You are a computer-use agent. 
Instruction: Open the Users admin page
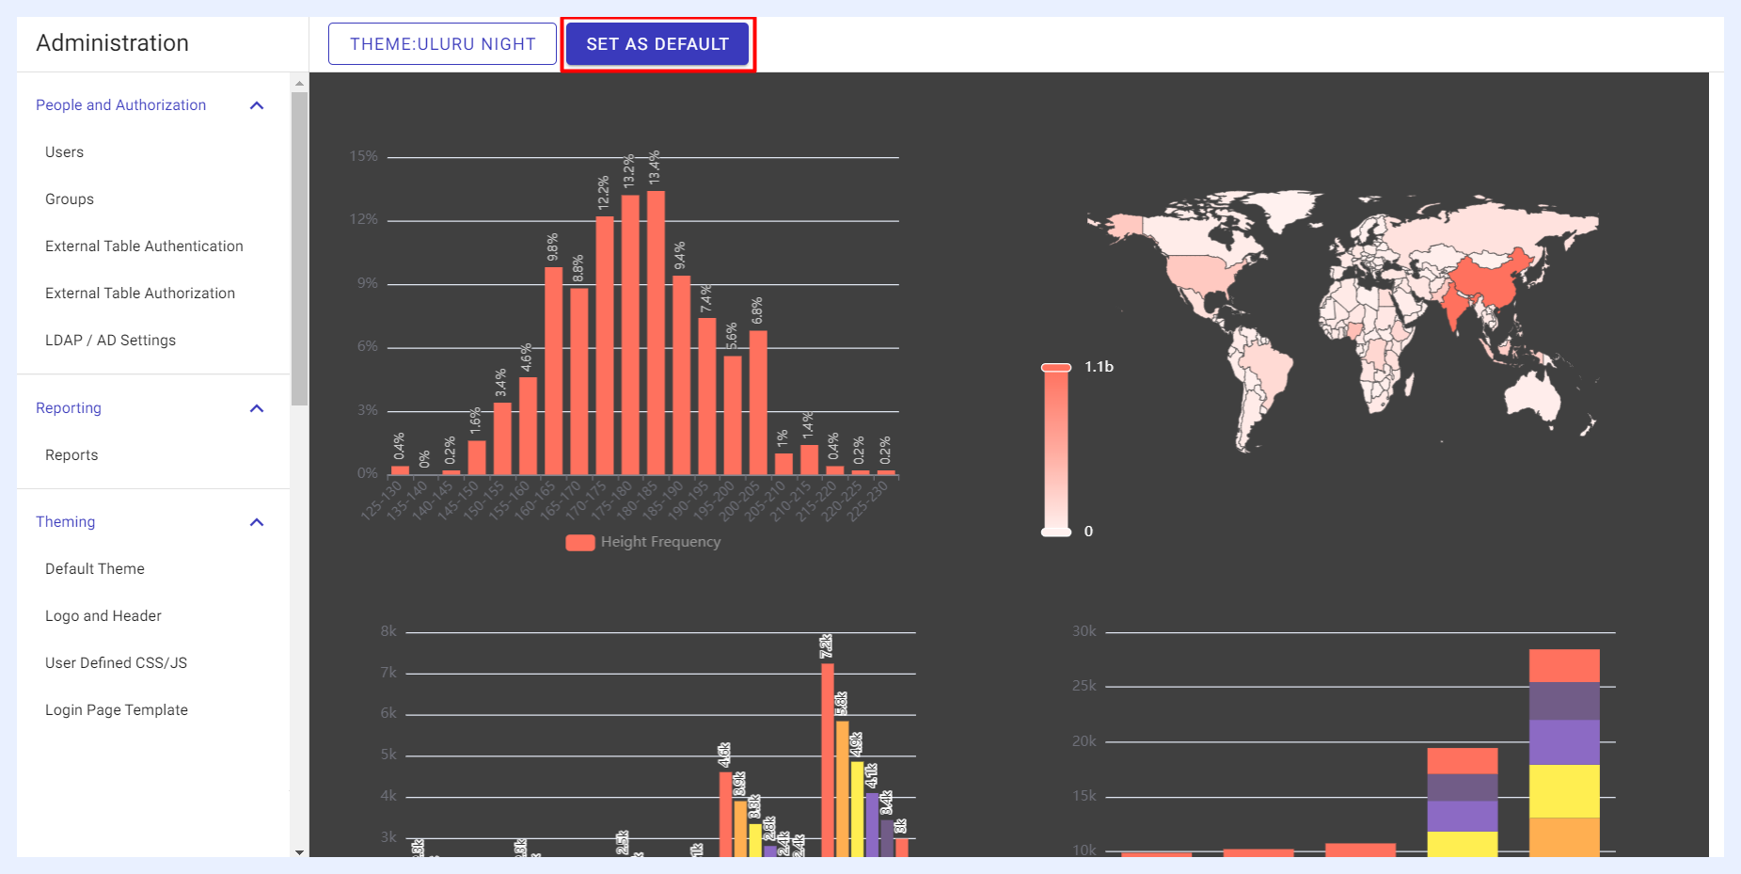coord(64,152)
